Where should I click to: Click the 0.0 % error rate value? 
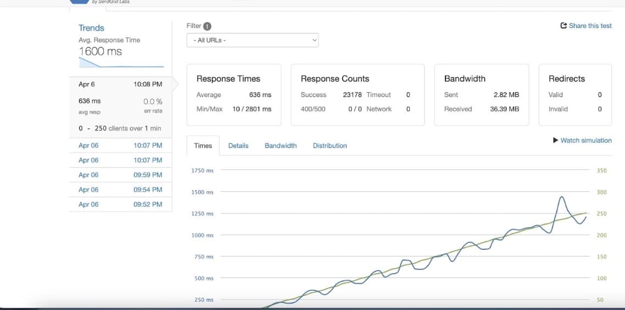pyautogui.click(x=153, y=102)
